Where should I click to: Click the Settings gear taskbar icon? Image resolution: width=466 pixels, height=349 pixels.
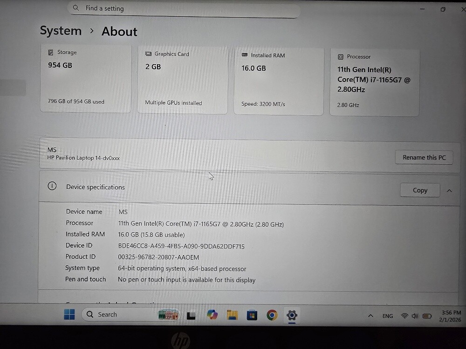(x=292, y=315)
